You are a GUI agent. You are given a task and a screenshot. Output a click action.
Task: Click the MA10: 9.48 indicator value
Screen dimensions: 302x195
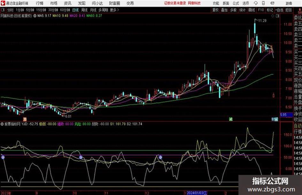click(60, 16)
